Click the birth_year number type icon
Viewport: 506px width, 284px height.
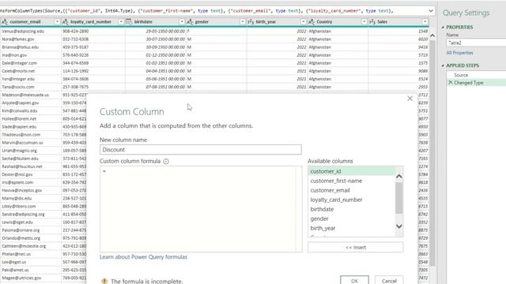[x=251, y=22]
